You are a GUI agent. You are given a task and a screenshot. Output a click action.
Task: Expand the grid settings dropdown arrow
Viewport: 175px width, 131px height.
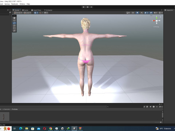38,13
